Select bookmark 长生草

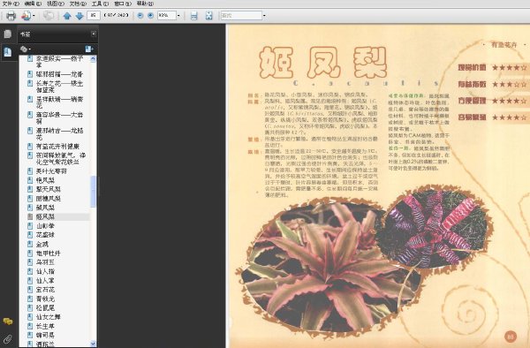click(45, 326)
